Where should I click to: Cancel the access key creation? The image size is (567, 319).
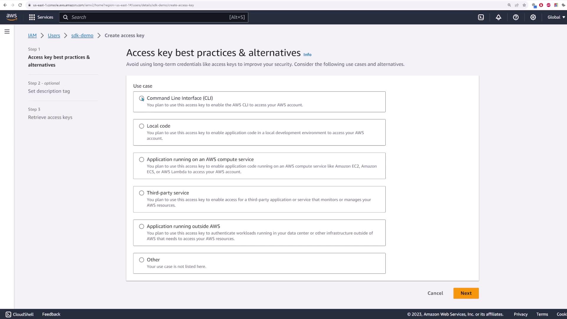435,293
